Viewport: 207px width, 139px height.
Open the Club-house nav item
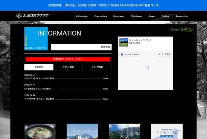click(136, 16)
